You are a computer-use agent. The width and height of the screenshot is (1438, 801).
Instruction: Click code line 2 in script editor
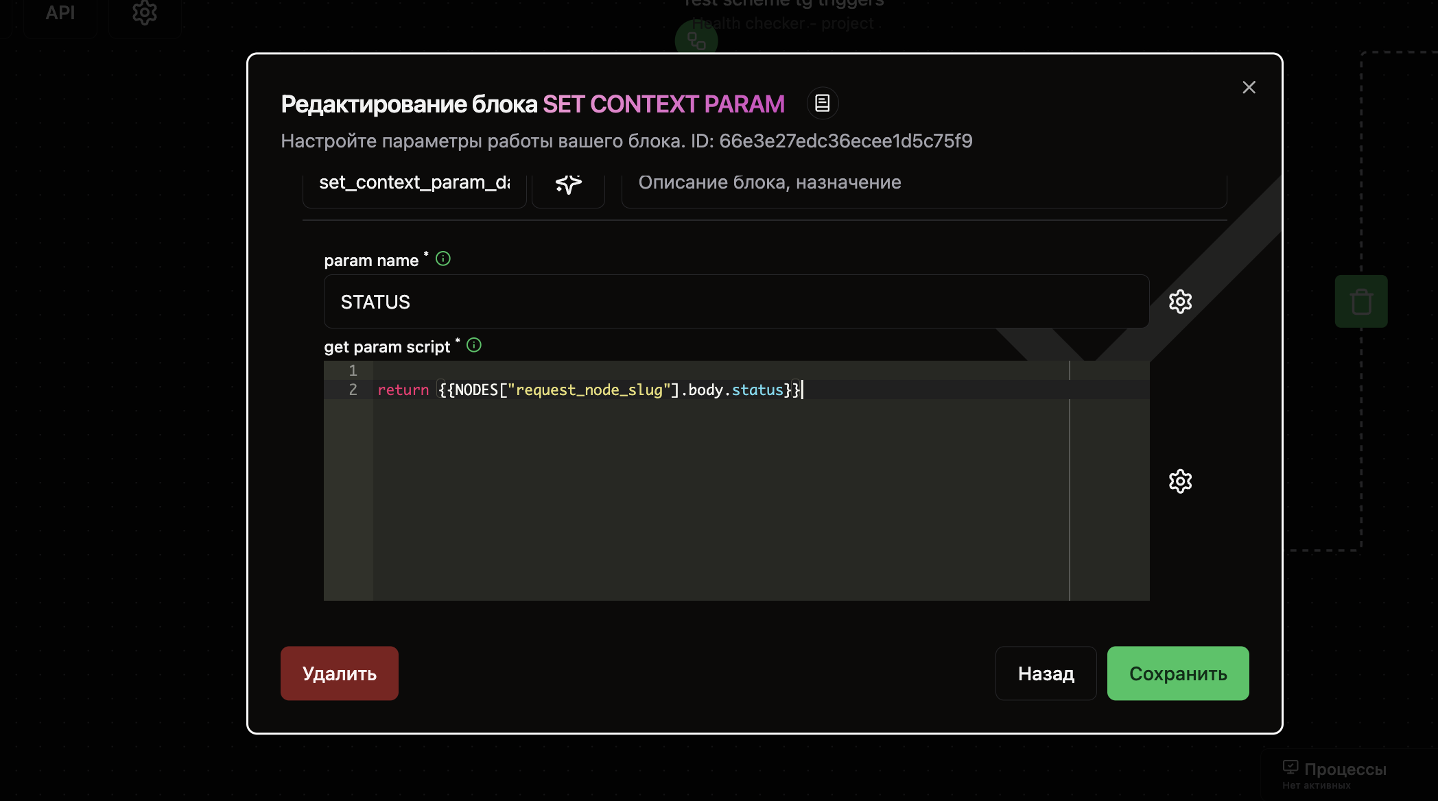click(x=589, y=390)
